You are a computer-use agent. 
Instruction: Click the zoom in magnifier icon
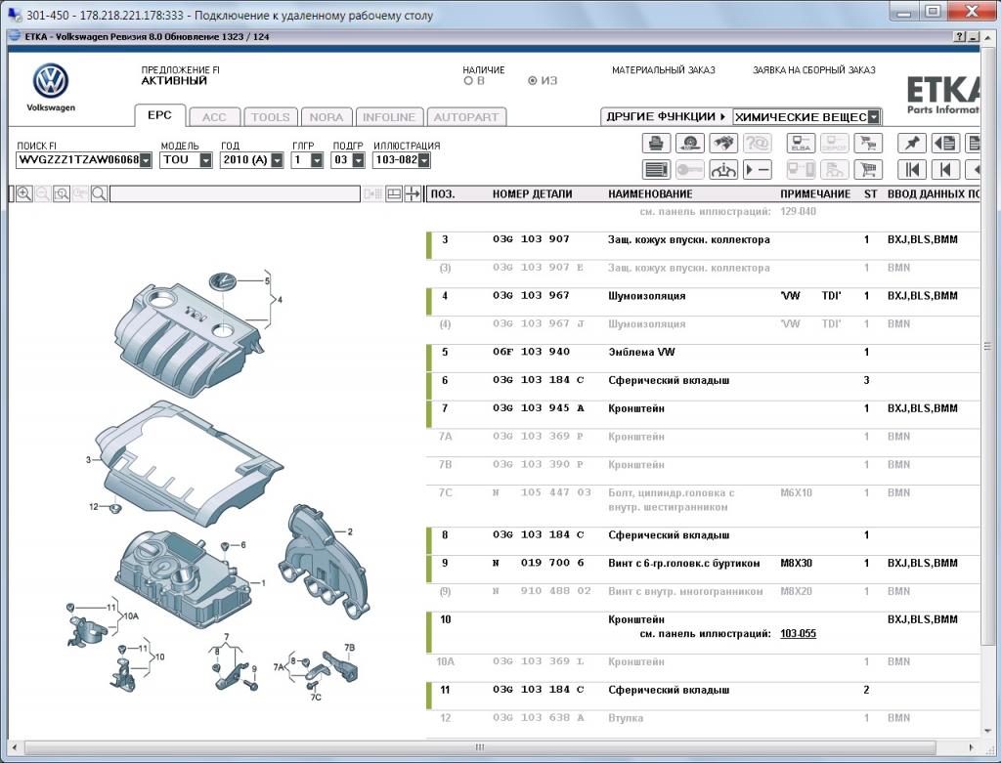(x=24, y=194)
